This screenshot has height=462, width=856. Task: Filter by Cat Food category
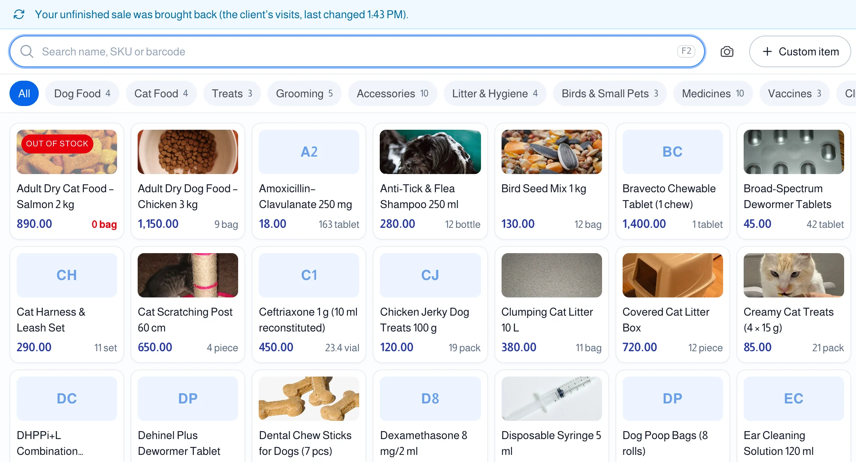tap(161, 93)
